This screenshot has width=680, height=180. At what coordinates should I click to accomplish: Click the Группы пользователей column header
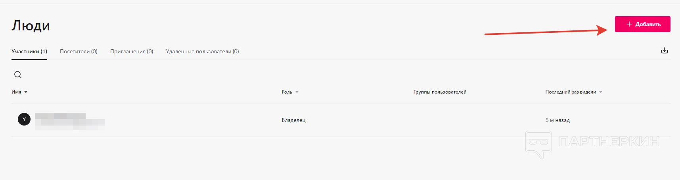[x=440, y=92]
